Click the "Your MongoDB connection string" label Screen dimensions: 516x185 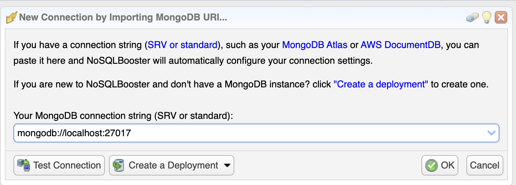pyautogui.click(x=123, y=116)
